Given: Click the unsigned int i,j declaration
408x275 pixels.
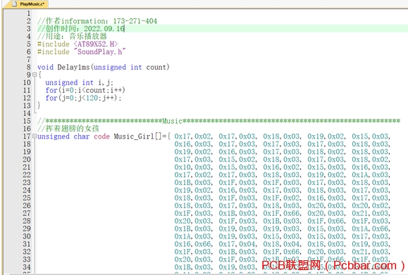Looking at the screenshot, I should 80,82.
